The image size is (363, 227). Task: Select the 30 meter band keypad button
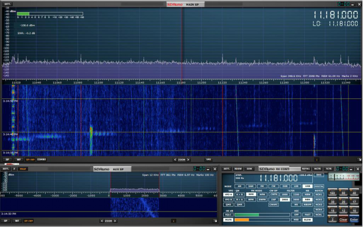(x=333, y=202)
